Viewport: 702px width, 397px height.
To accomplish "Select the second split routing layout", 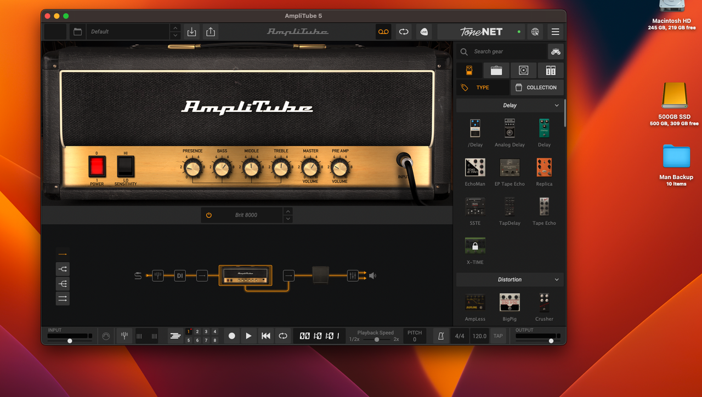I will 63,269.
